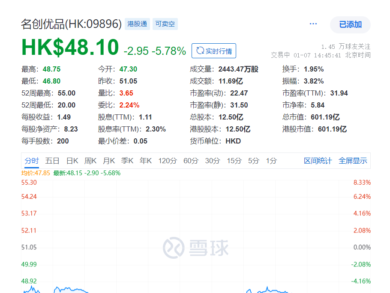Select the 年K yearly chart
390x293 pixels.
pyautogui.click(x=145, y=161)
